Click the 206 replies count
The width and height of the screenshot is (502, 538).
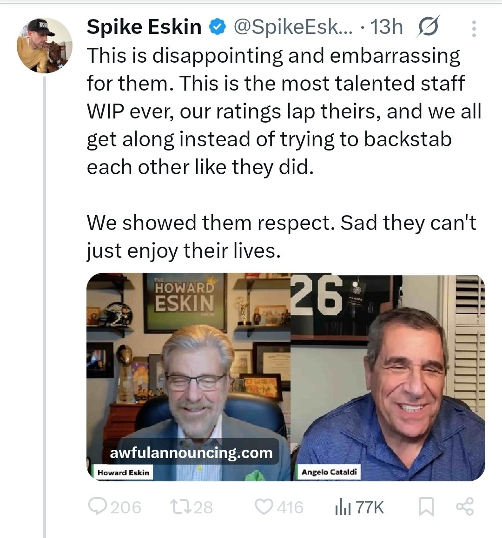125,507
